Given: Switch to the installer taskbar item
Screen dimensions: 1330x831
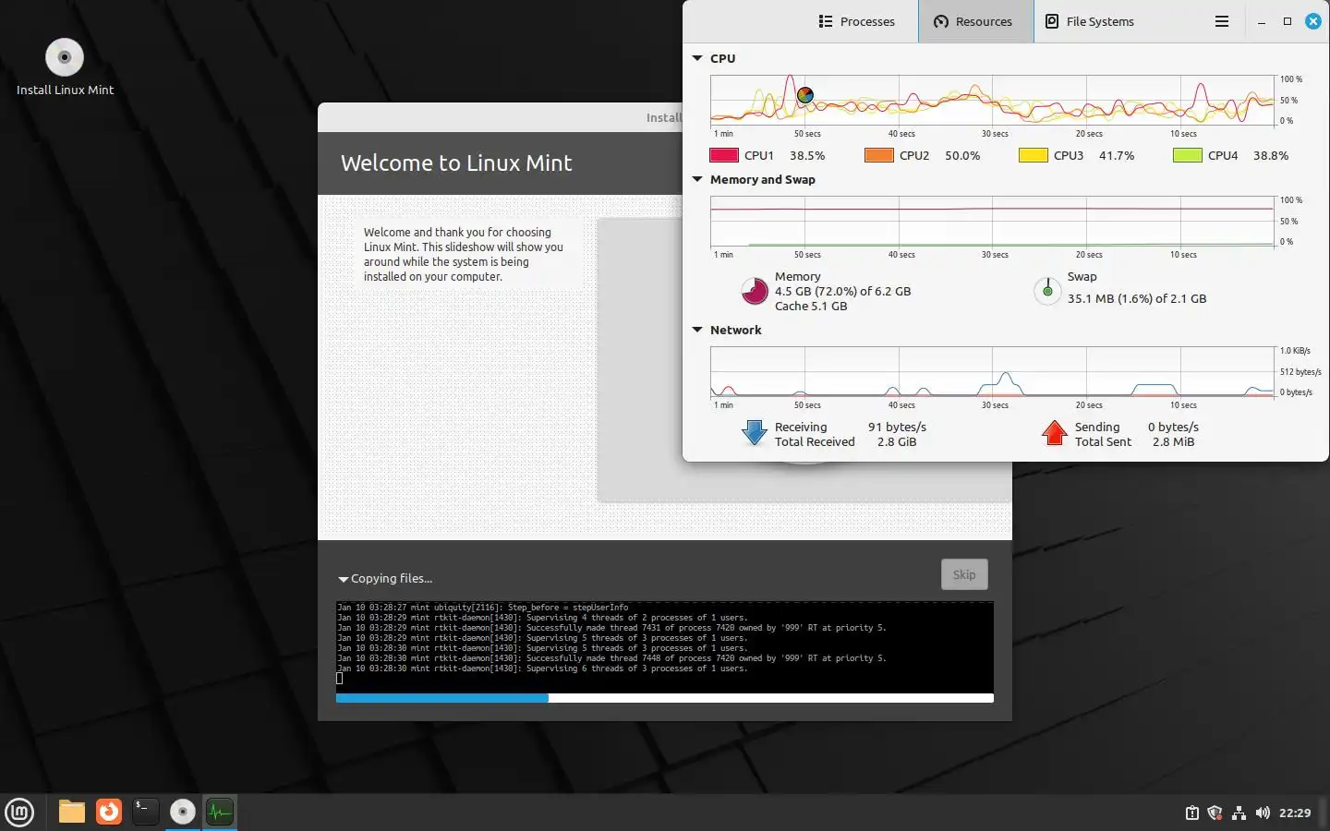Looking at the screenshot, I should pyautogui.click(x=183, y=812).
